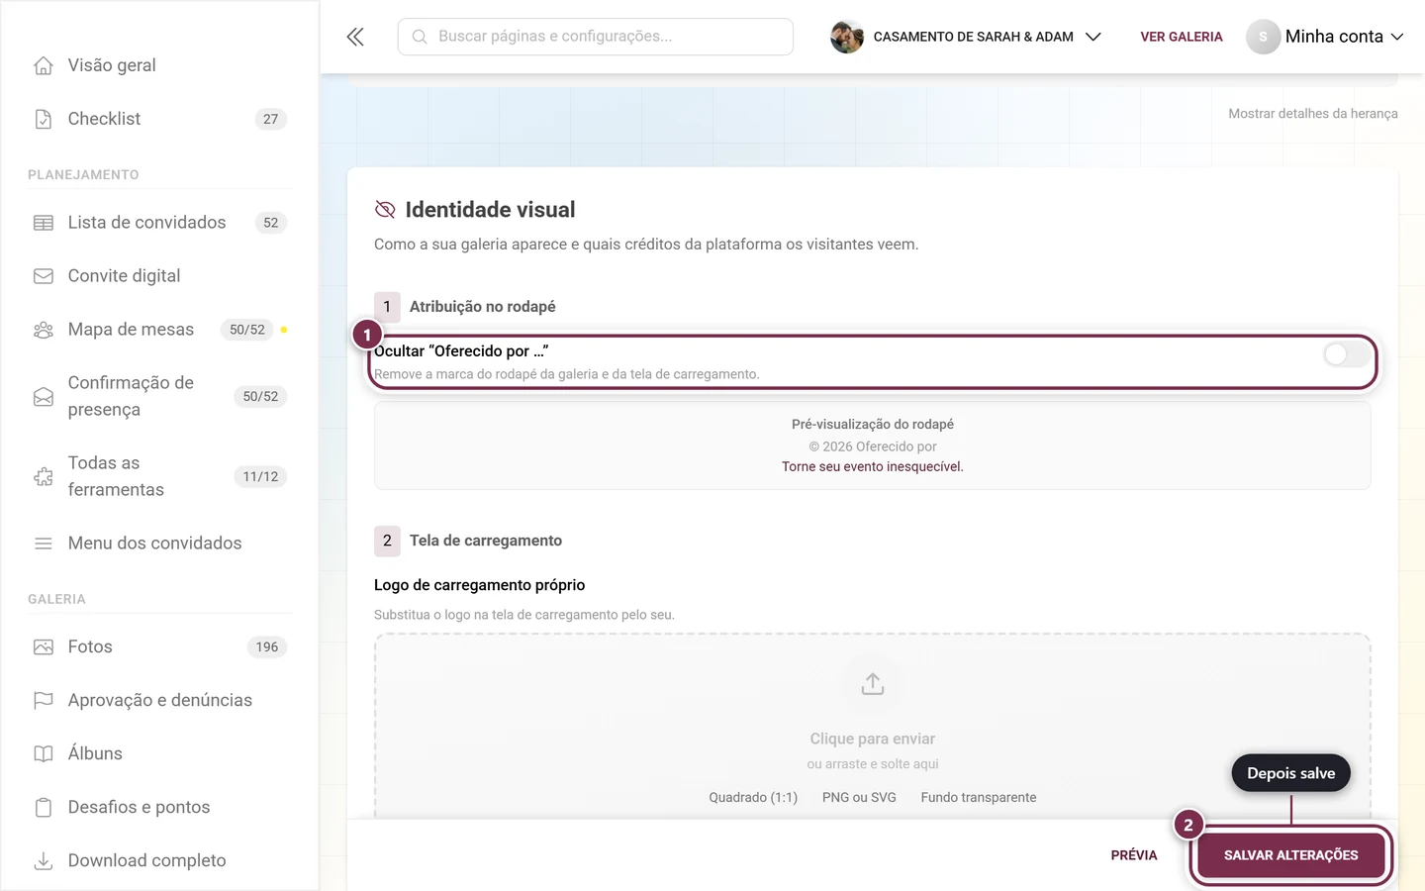This screenshot has width=1425, height=891.
Task: Click the Menu dos convidados hamburger icon
Action: pyautogui.click(x=44, y=544)
